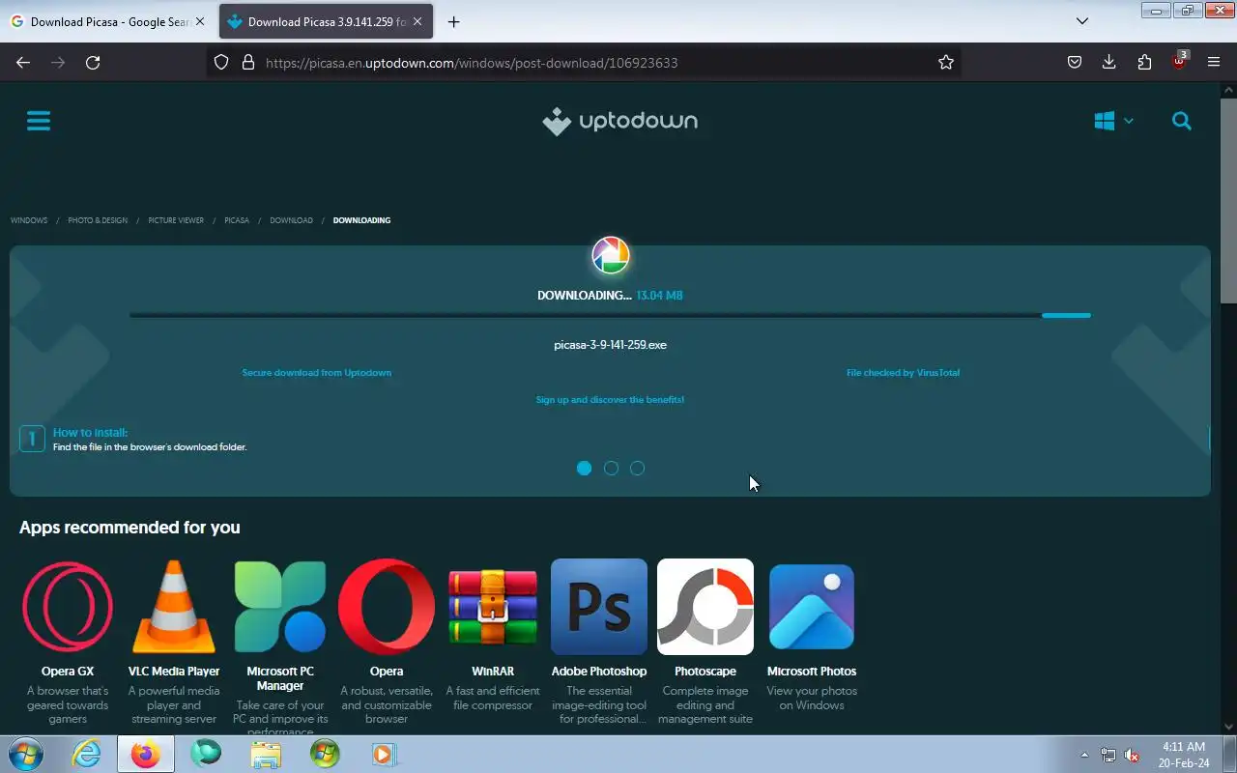Go to PHOTO & DESIGN breadcrumb
Image resolution: width=1237 pixels, height=773 pixels.
[x=98, y=220]
